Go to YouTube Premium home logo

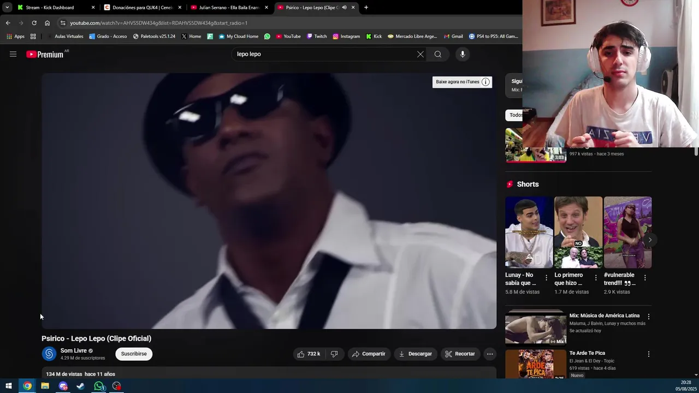pyautogui.click(x=45, y=54)
